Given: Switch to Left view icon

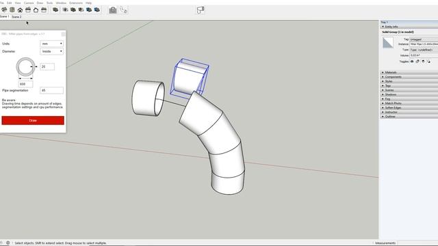Looking at the screenshot, I should point(44,10).
